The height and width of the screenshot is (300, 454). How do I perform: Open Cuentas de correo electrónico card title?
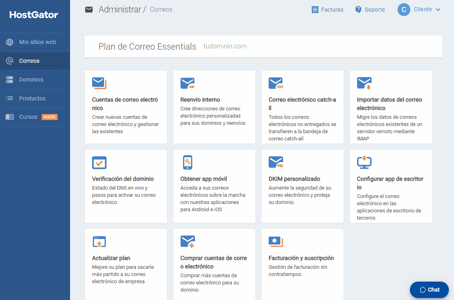[125, 104]
